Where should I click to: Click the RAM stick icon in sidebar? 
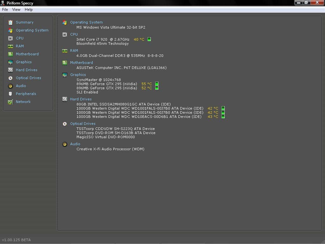click(10, 46)
